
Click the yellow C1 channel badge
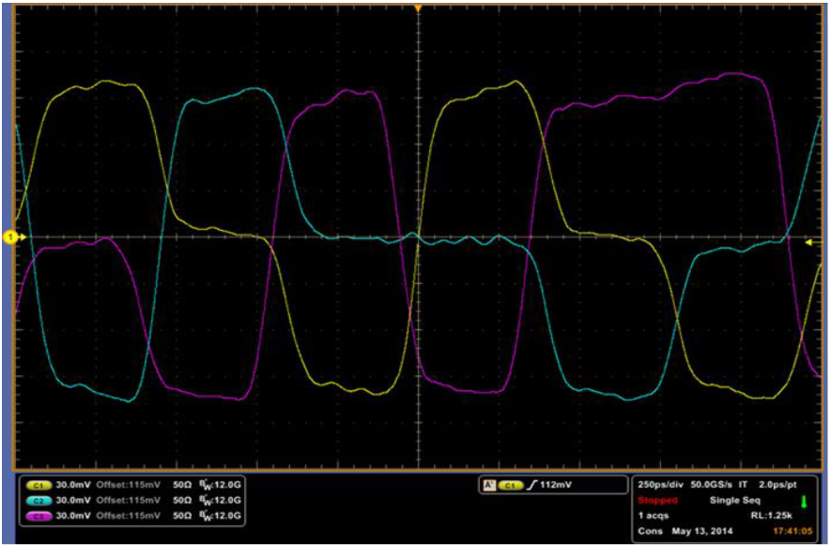[38, 486]
